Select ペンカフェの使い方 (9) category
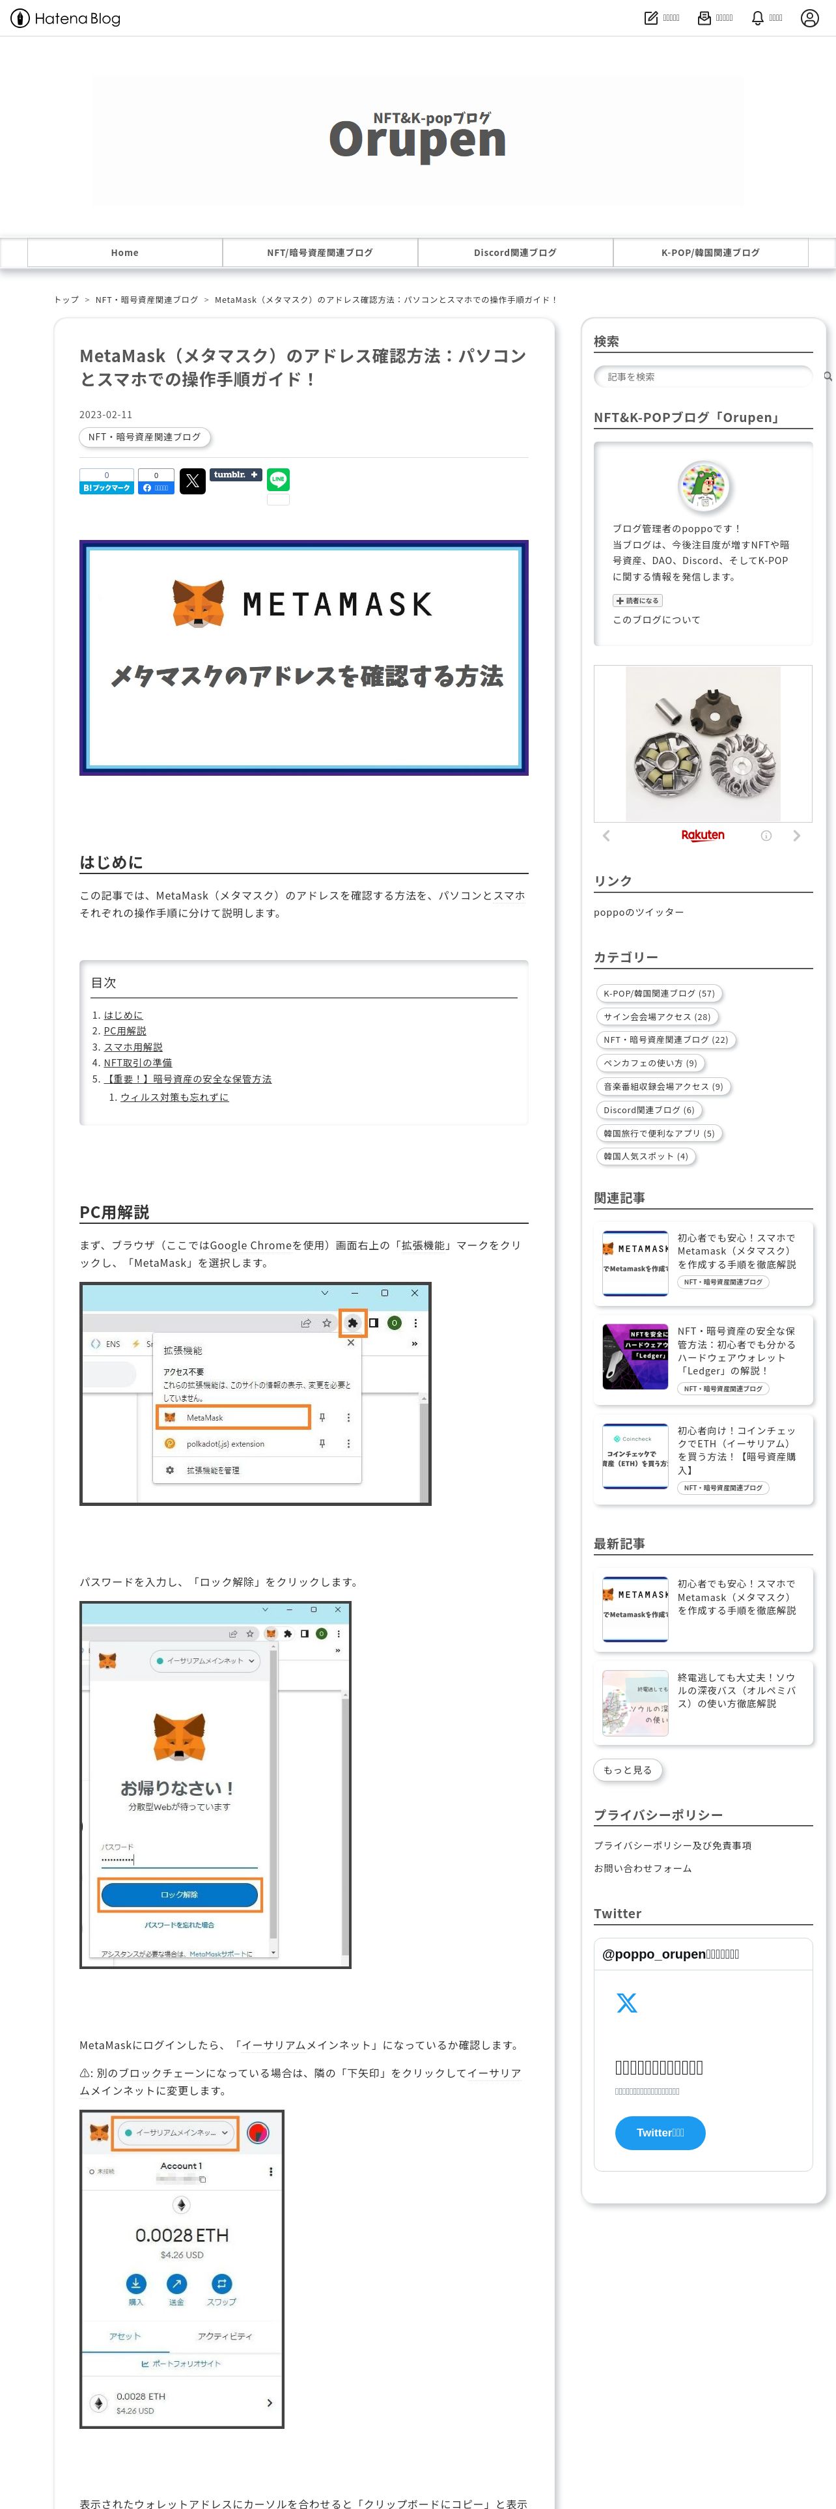Image resolution: width=836 pixels, height=2509 pixels. point(650,1064)
